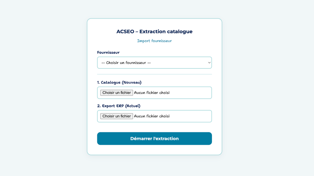The height and width of the screenshot is (176, 314).
Task: Click empty right side of Catalogue file box
Action: click(193, 93)
